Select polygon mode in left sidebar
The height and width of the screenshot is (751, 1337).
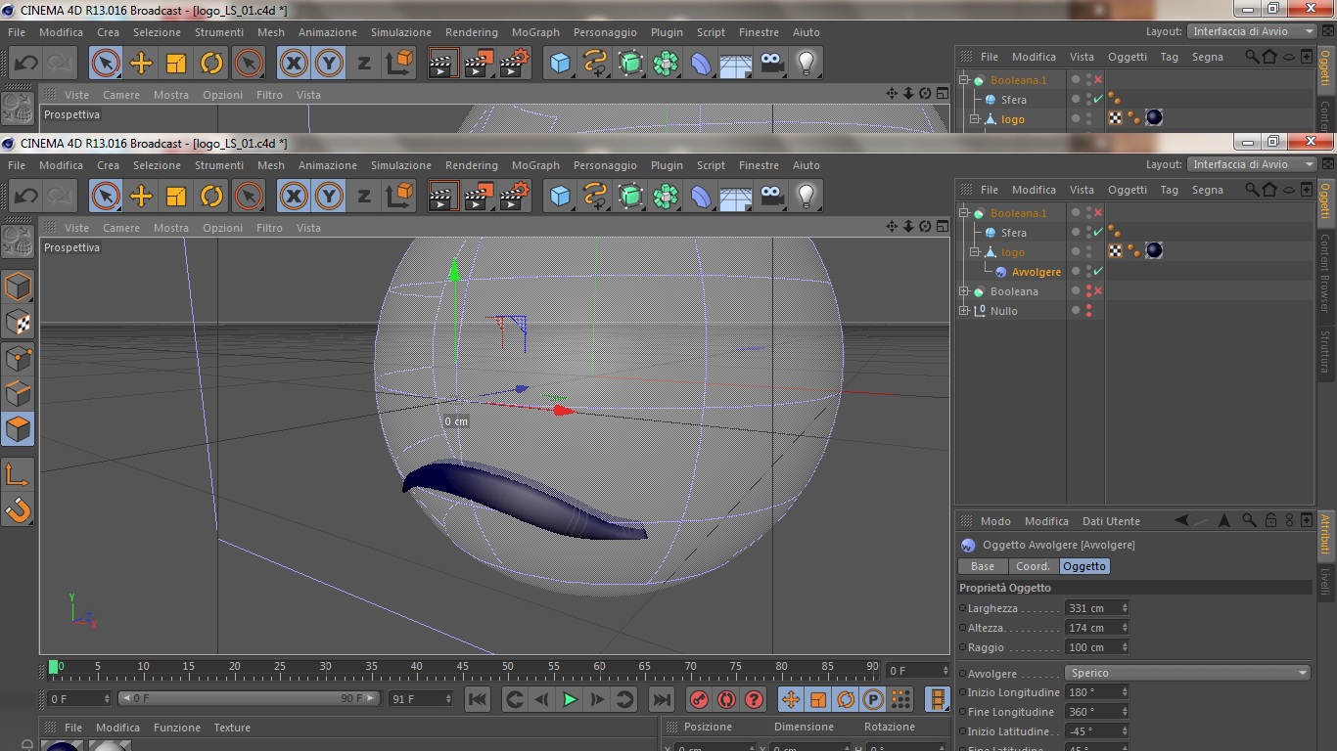click(x=18, y=429)
